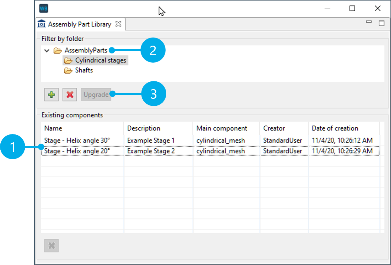Image resolution: width=391 pixels, height=265 pixels.
Task: Click the red X delete folder icon
Action: click(x=70, y=95)
